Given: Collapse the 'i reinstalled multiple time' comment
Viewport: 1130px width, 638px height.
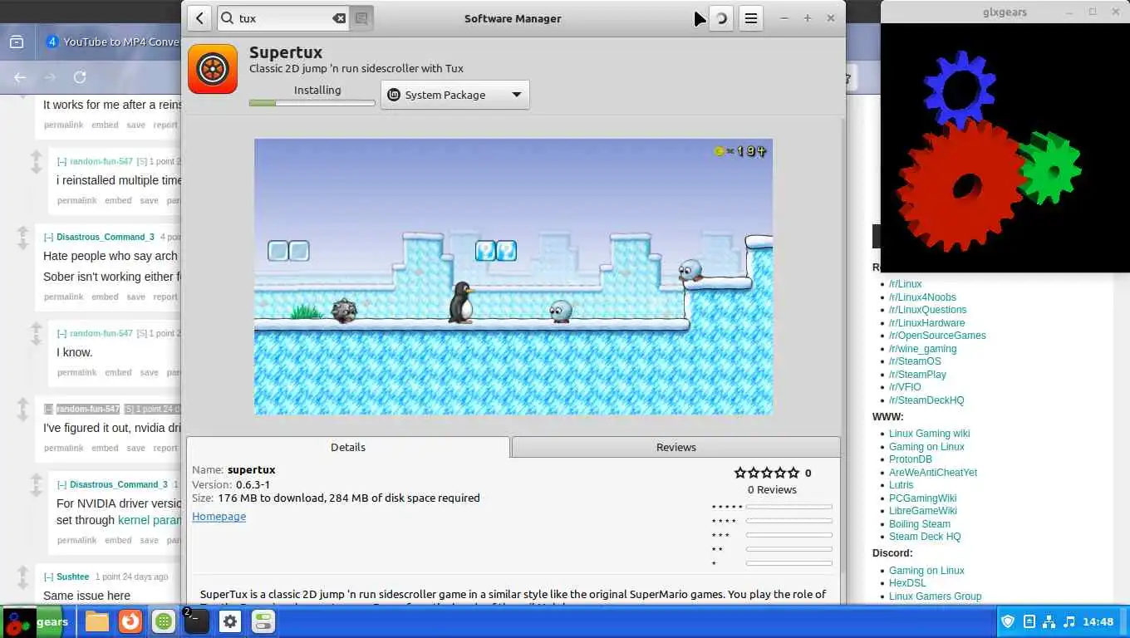Looking at the screenshot, I should click(x=62, y=161).
